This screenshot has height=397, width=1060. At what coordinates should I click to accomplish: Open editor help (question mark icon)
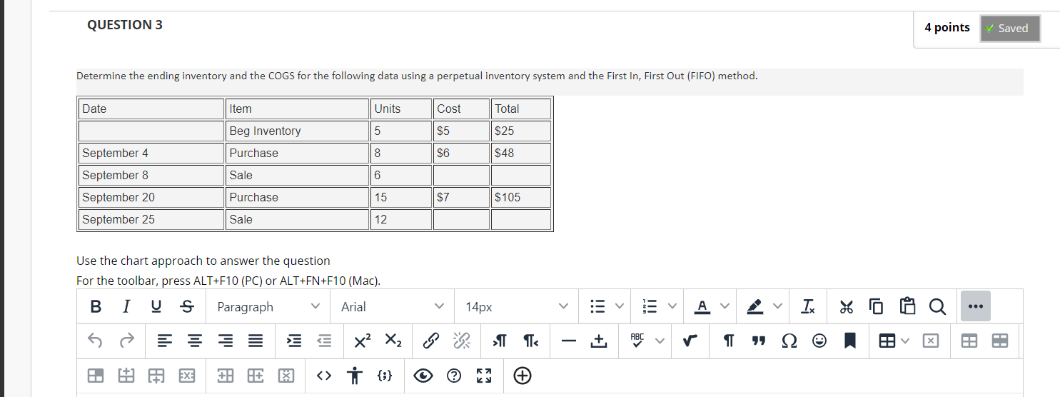454,375
